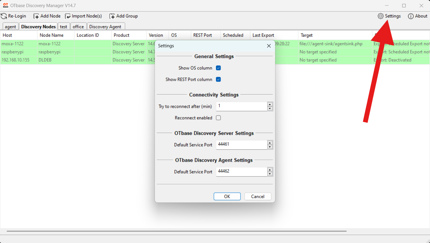Open the test tab
430x243 pixels.
coord(64,27)
